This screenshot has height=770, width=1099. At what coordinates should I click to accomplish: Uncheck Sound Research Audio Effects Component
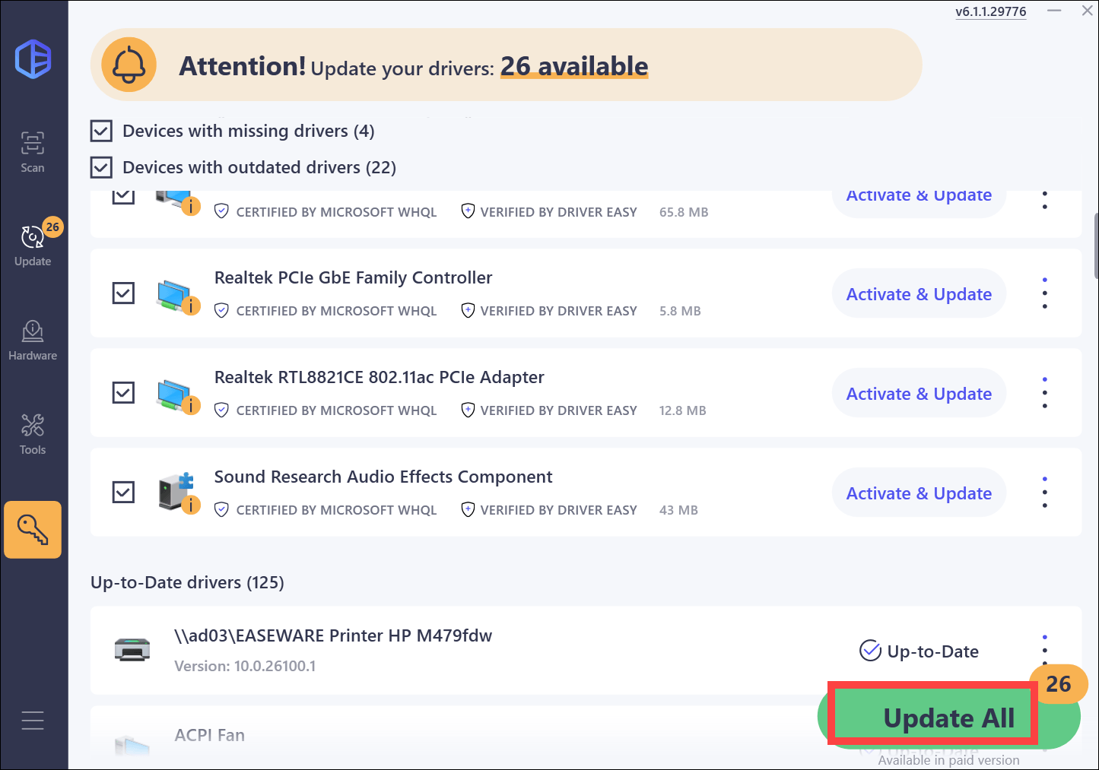[123, 492]
